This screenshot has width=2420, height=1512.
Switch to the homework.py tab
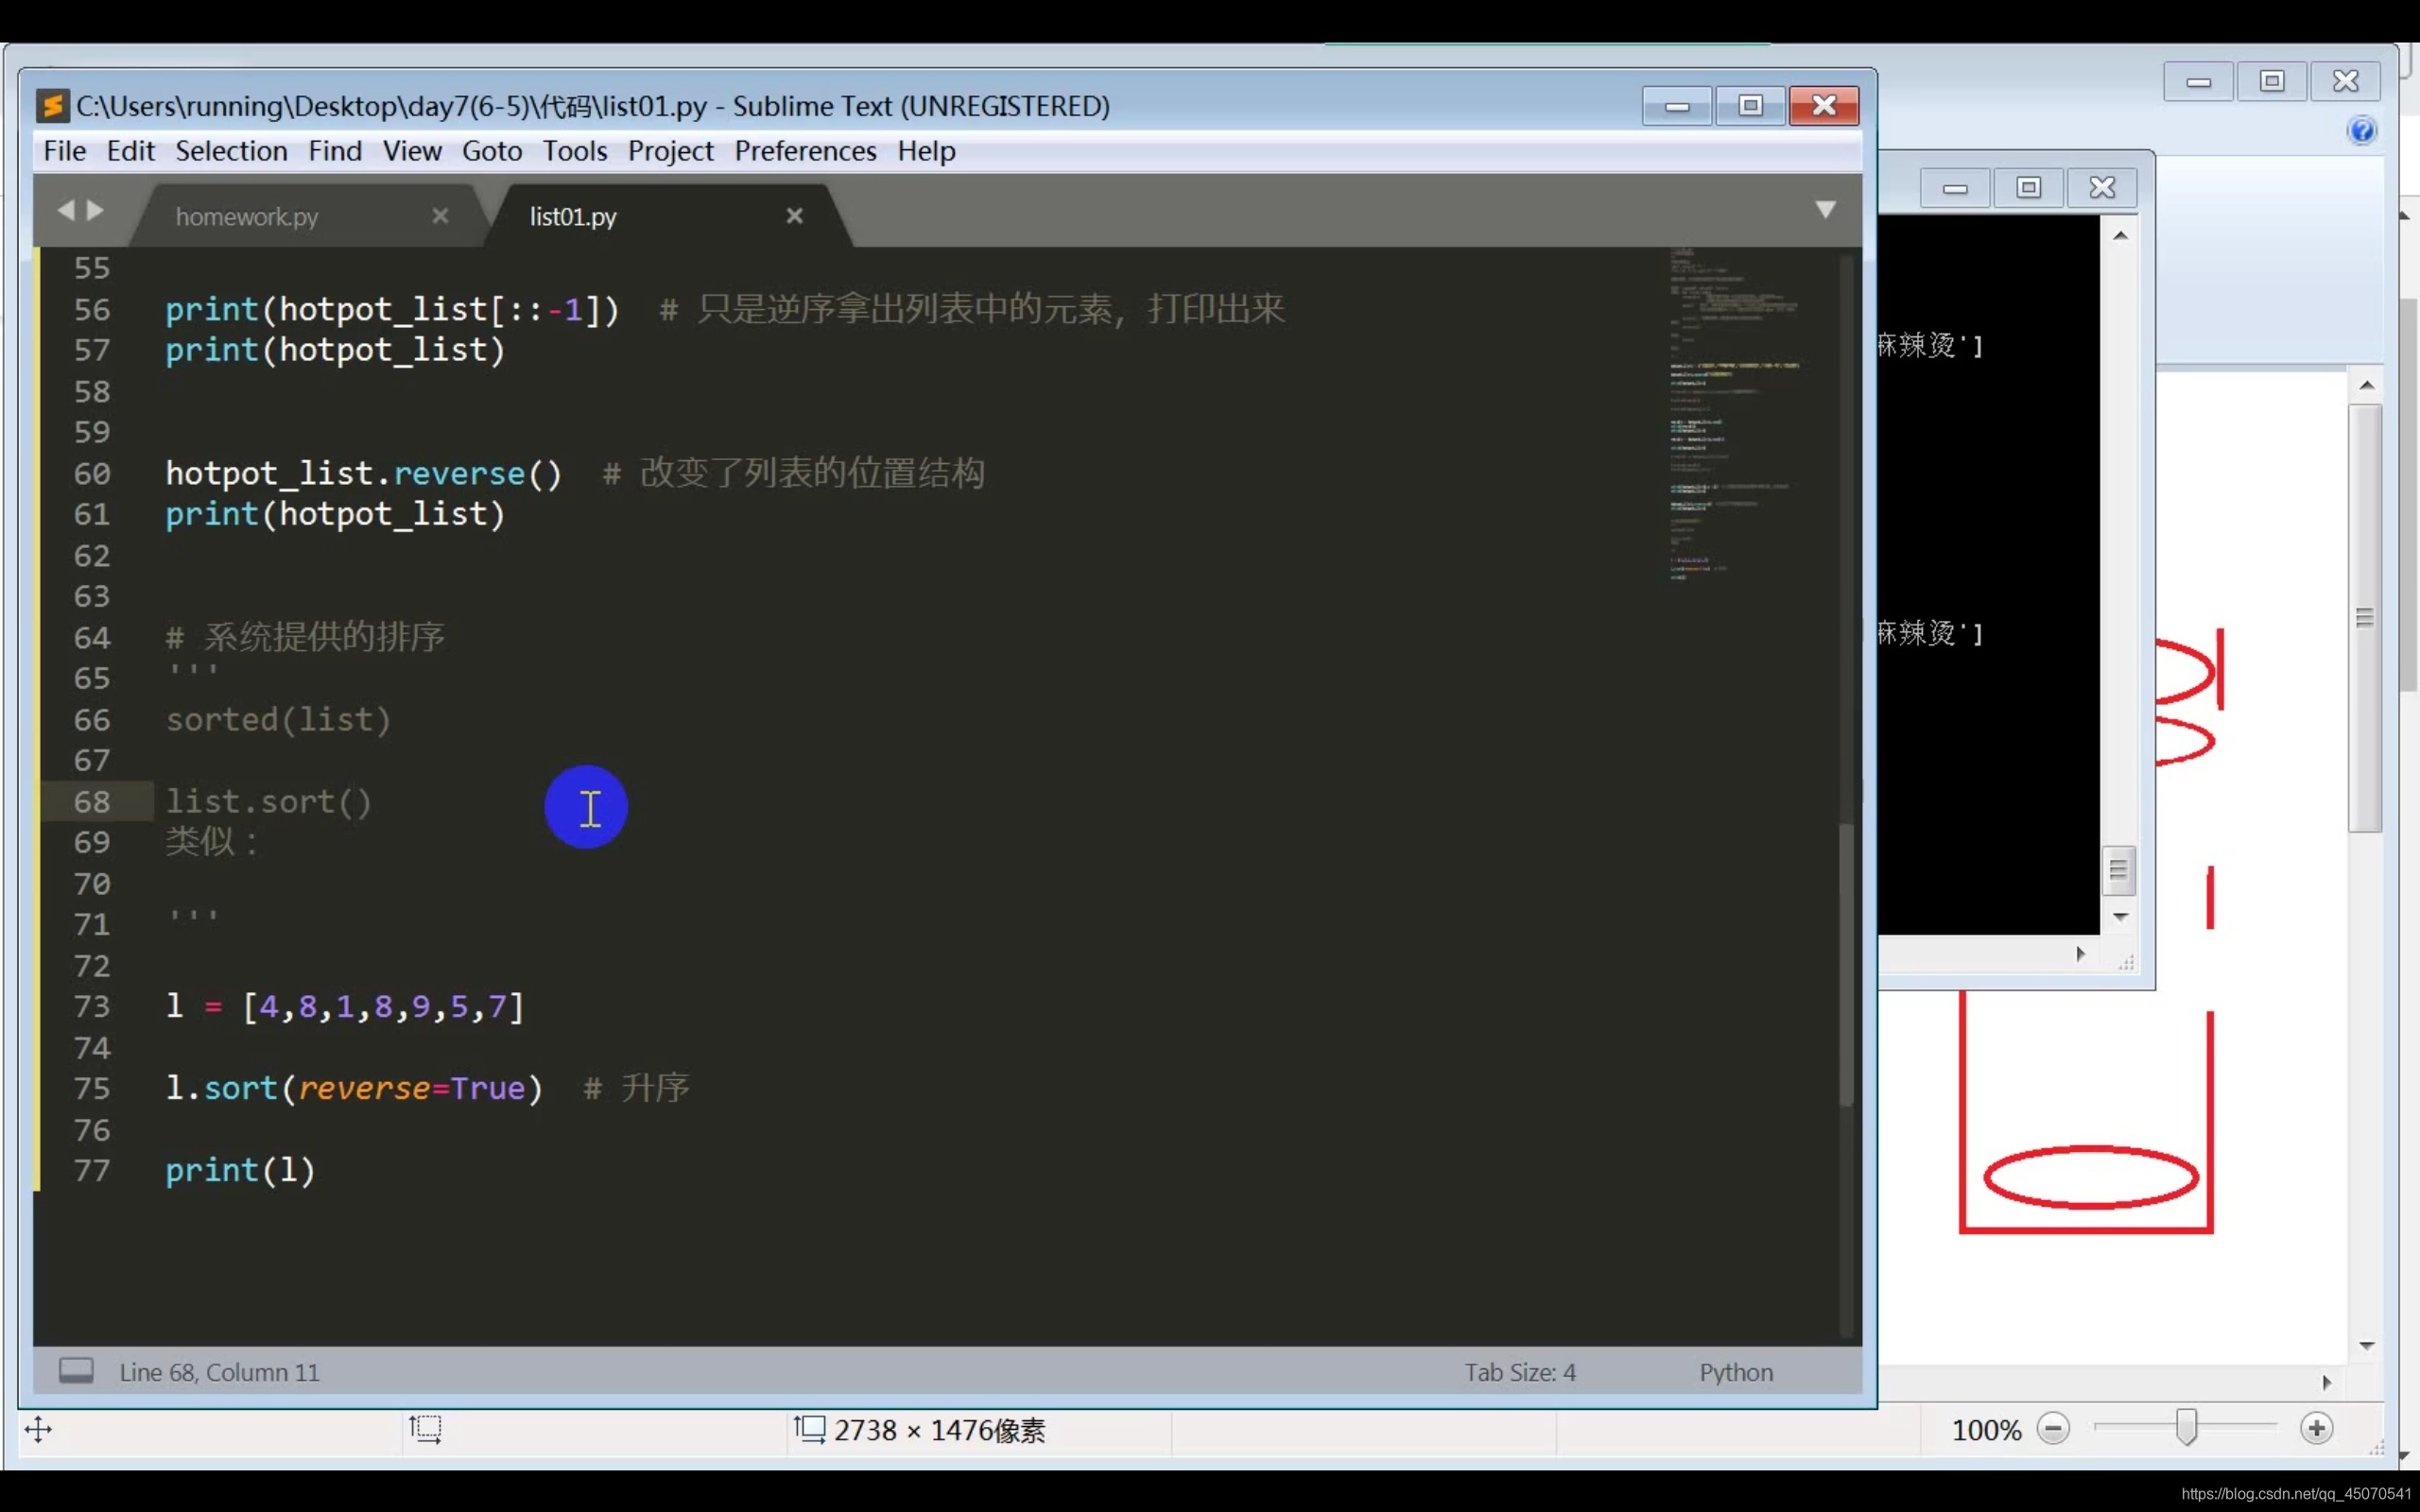247,217
